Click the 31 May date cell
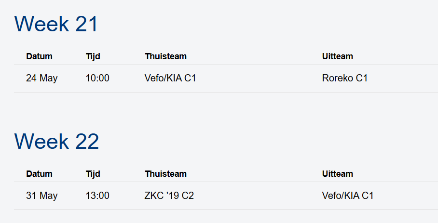Image resolution: width=438 pixels, height=223 pixels. click(x=42, y=196)
